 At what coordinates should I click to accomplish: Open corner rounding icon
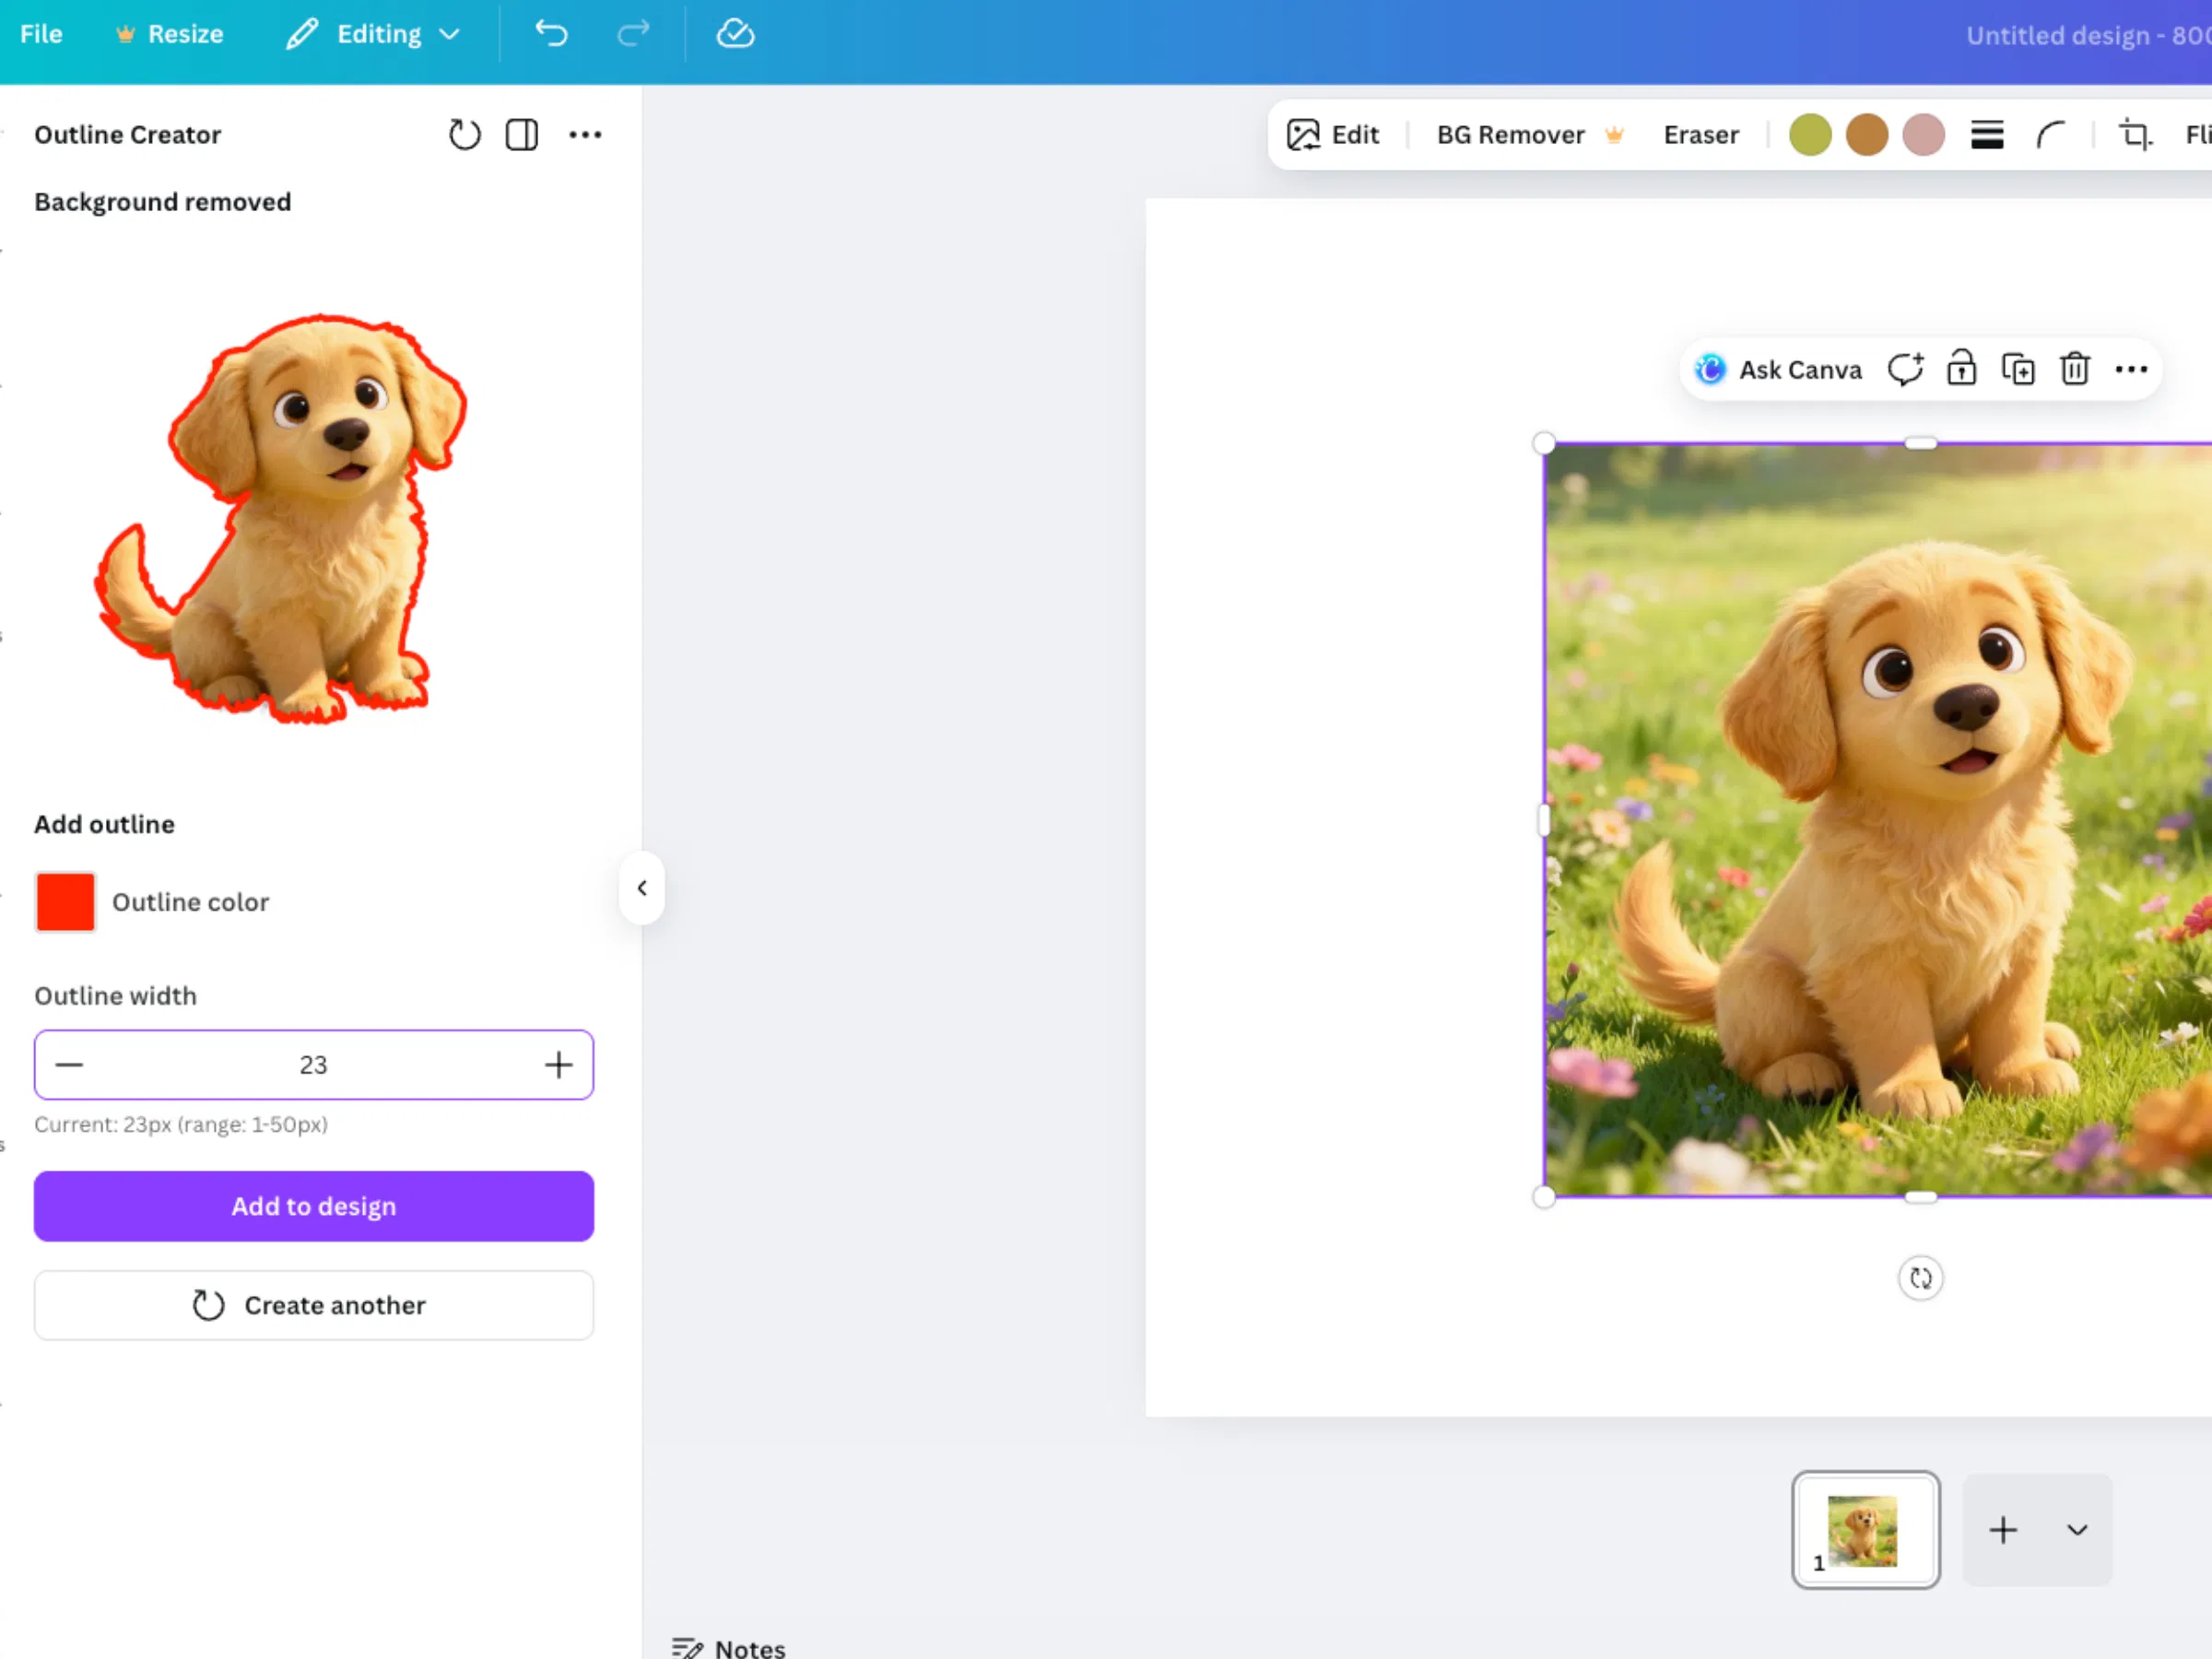pos(2051,135)
